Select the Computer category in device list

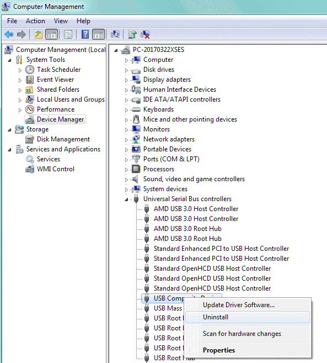158,60
